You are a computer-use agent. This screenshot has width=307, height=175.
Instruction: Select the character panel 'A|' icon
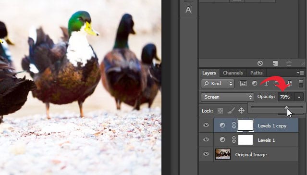point(189,10)
